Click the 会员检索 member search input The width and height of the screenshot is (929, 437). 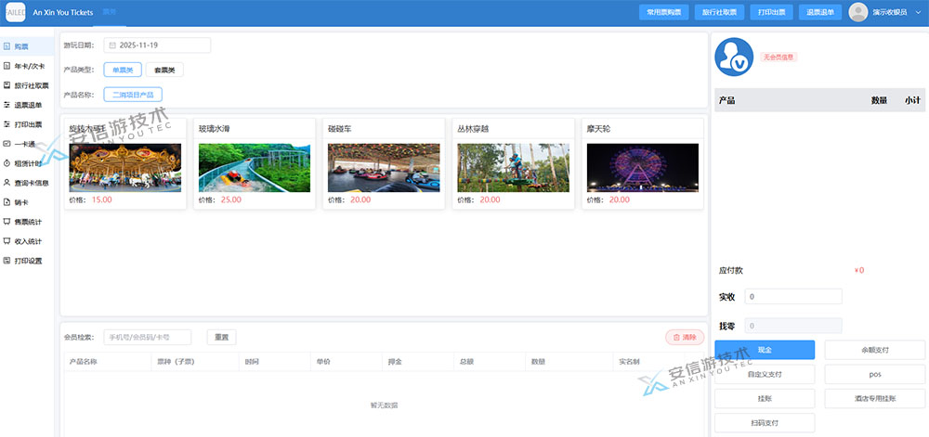pyautogui.click(x=147, y=337)
